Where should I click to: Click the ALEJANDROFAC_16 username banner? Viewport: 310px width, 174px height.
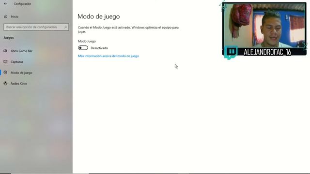267,52
